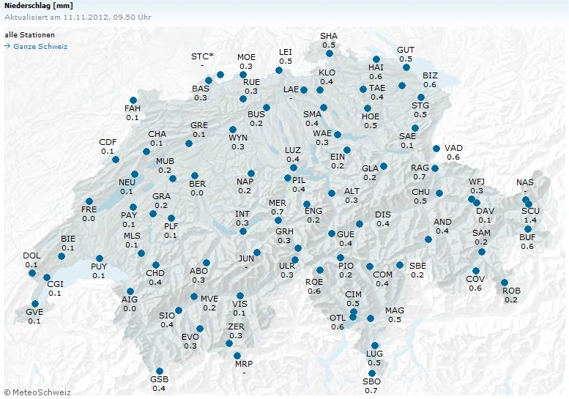The image size is (569, 399).
Task: Click the KLO station label text
Action: coord(327,72)
